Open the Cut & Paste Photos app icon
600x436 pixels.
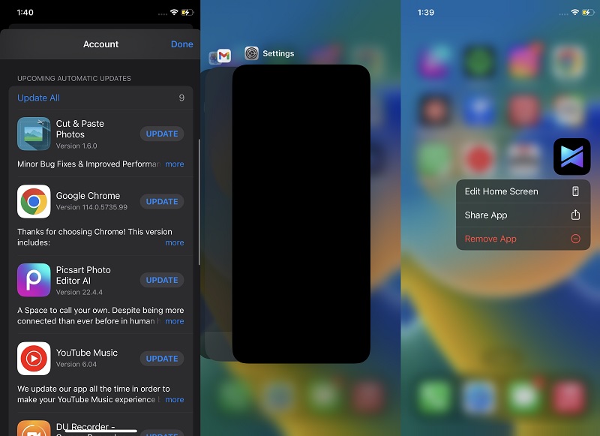[x=34, y=134]
